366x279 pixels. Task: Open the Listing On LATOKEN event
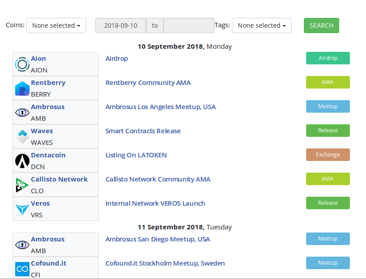[x=136, y=155]
